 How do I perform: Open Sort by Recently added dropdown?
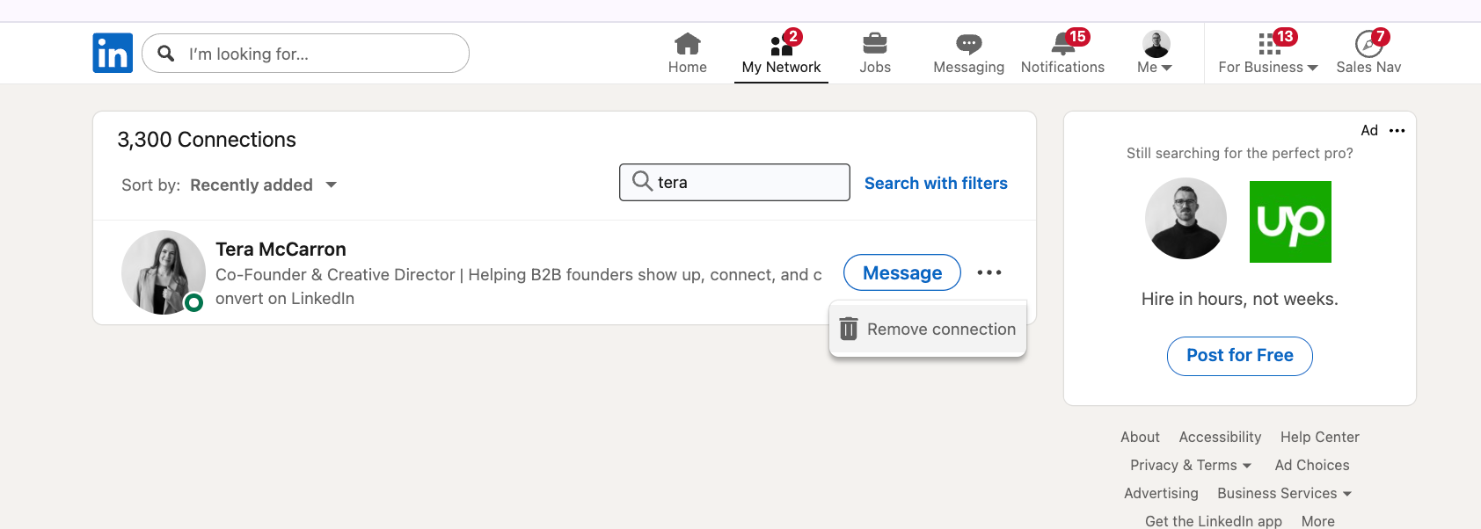click(262, 185)
